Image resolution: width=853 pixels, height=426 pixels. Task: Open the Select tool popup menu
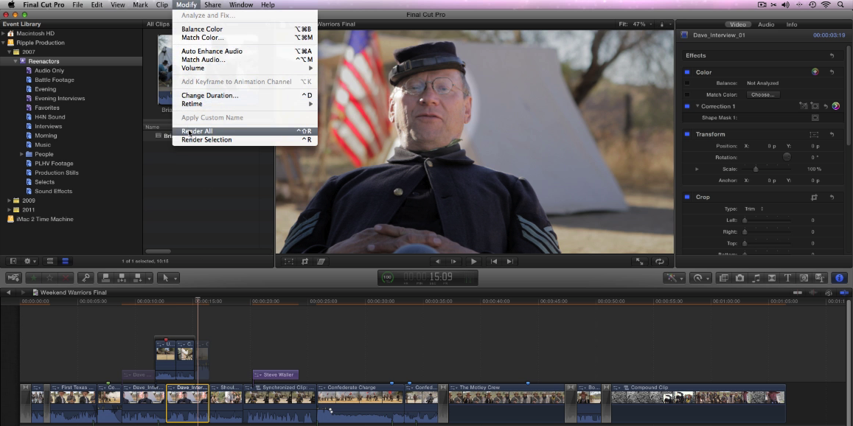click(169, 277)
